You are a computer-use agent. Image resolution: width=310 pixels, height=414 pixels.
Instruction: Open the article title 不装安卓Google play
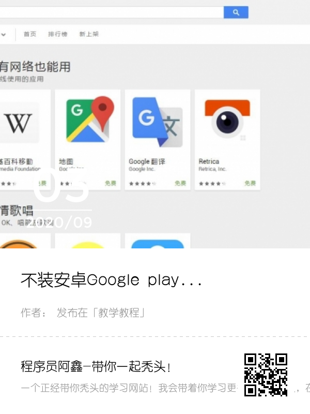111,280
